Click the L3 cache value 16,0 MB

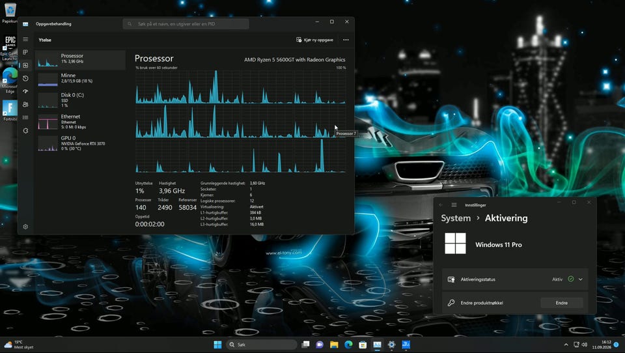coord(257,225)
